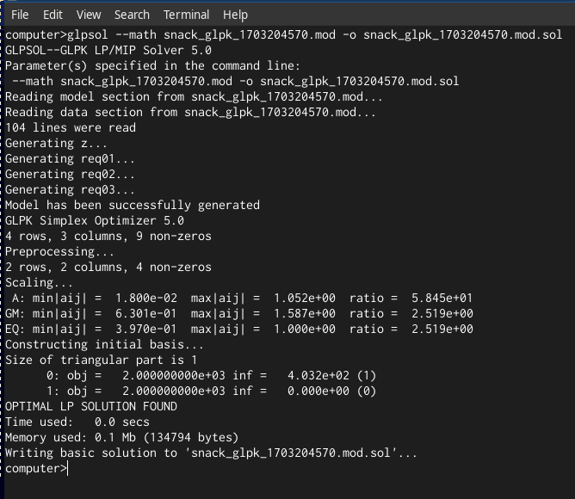Open the Help menu
575x499 pixels.
point(236,15)
